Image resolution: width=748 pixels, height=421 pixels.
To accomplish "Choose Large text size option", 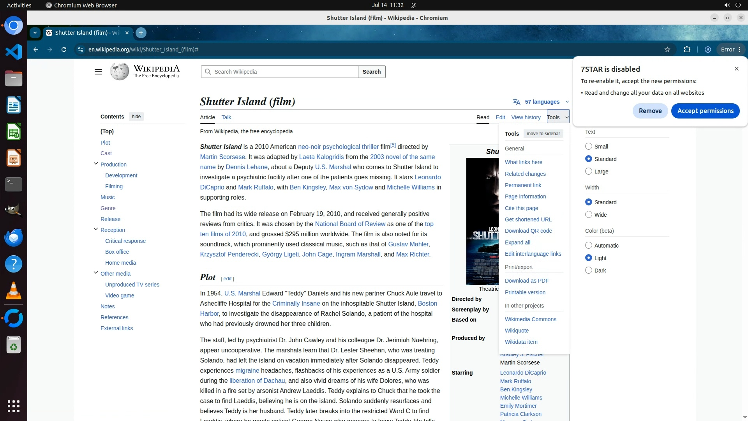I will [589, 172].
